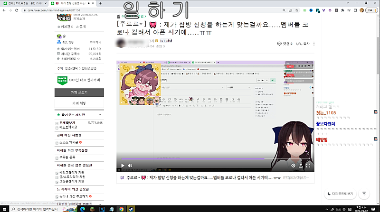The width and height of the screenshot is (380, 212).
Task: Mute the clip player volume icon
Action: click(x=130, y=166)
